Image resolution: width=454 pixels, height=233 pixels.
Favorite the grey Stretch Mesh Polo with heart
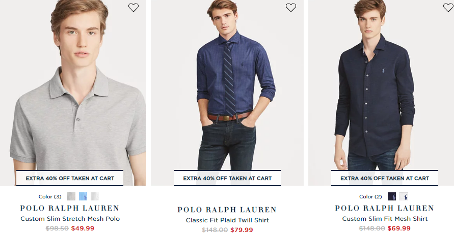click(x=133, y=8)
